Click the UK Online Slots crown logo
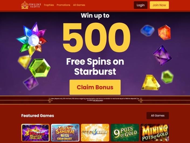 31,5
